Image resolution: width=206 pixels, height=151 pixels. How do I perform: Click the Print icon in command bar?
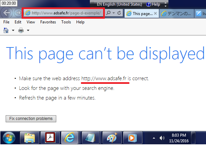(x=21, y=30)
